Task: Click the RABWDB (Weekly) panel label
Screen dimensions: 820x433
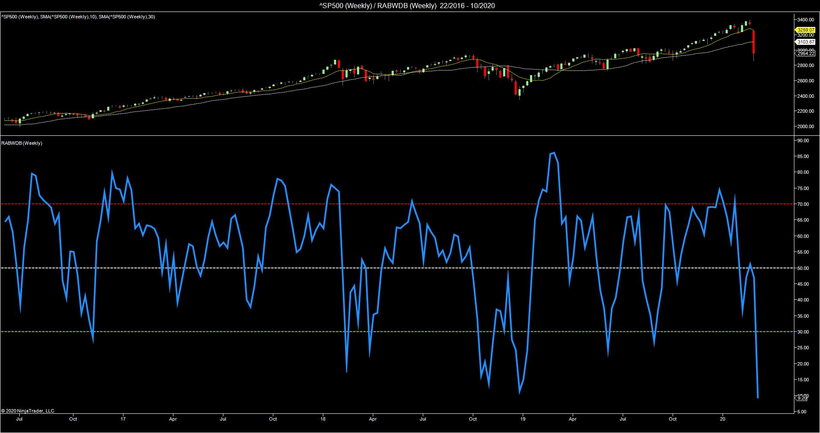Action: [x=22, y=143]
